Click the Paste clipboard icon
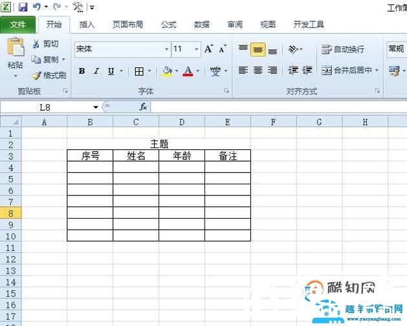The image size is (407, 326). 16,47
